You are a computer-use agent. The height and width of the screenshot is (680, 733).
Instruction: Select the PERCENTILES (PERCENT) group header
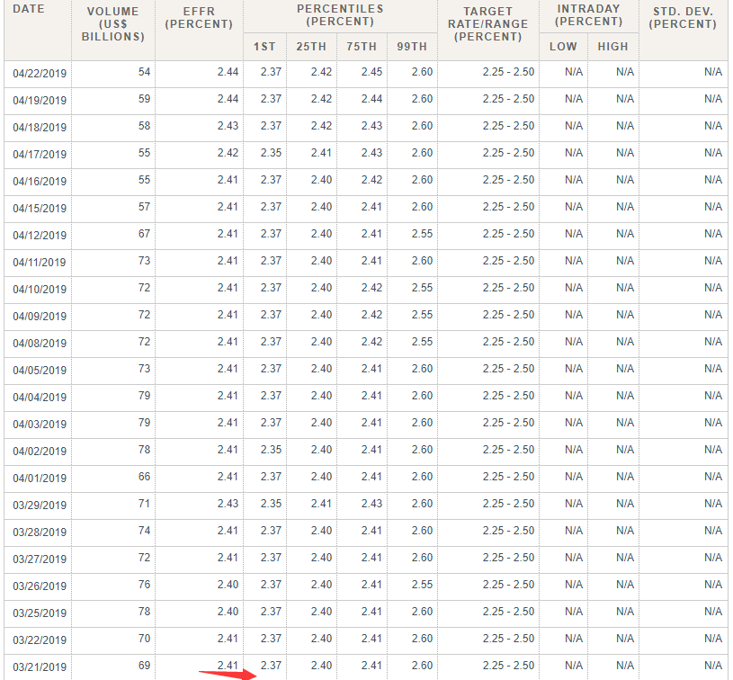[x=340, y=13]
